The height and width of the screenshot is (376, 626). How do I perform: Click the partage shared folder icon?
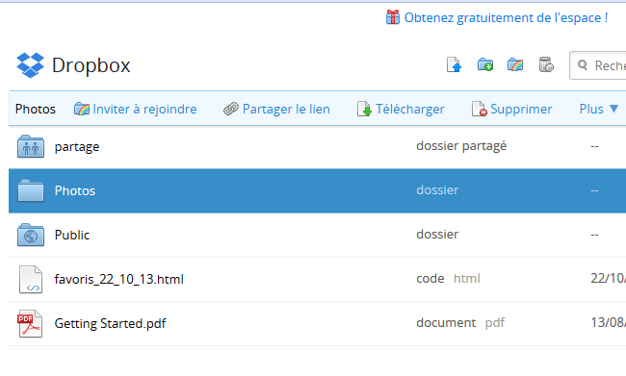point(31,146)
